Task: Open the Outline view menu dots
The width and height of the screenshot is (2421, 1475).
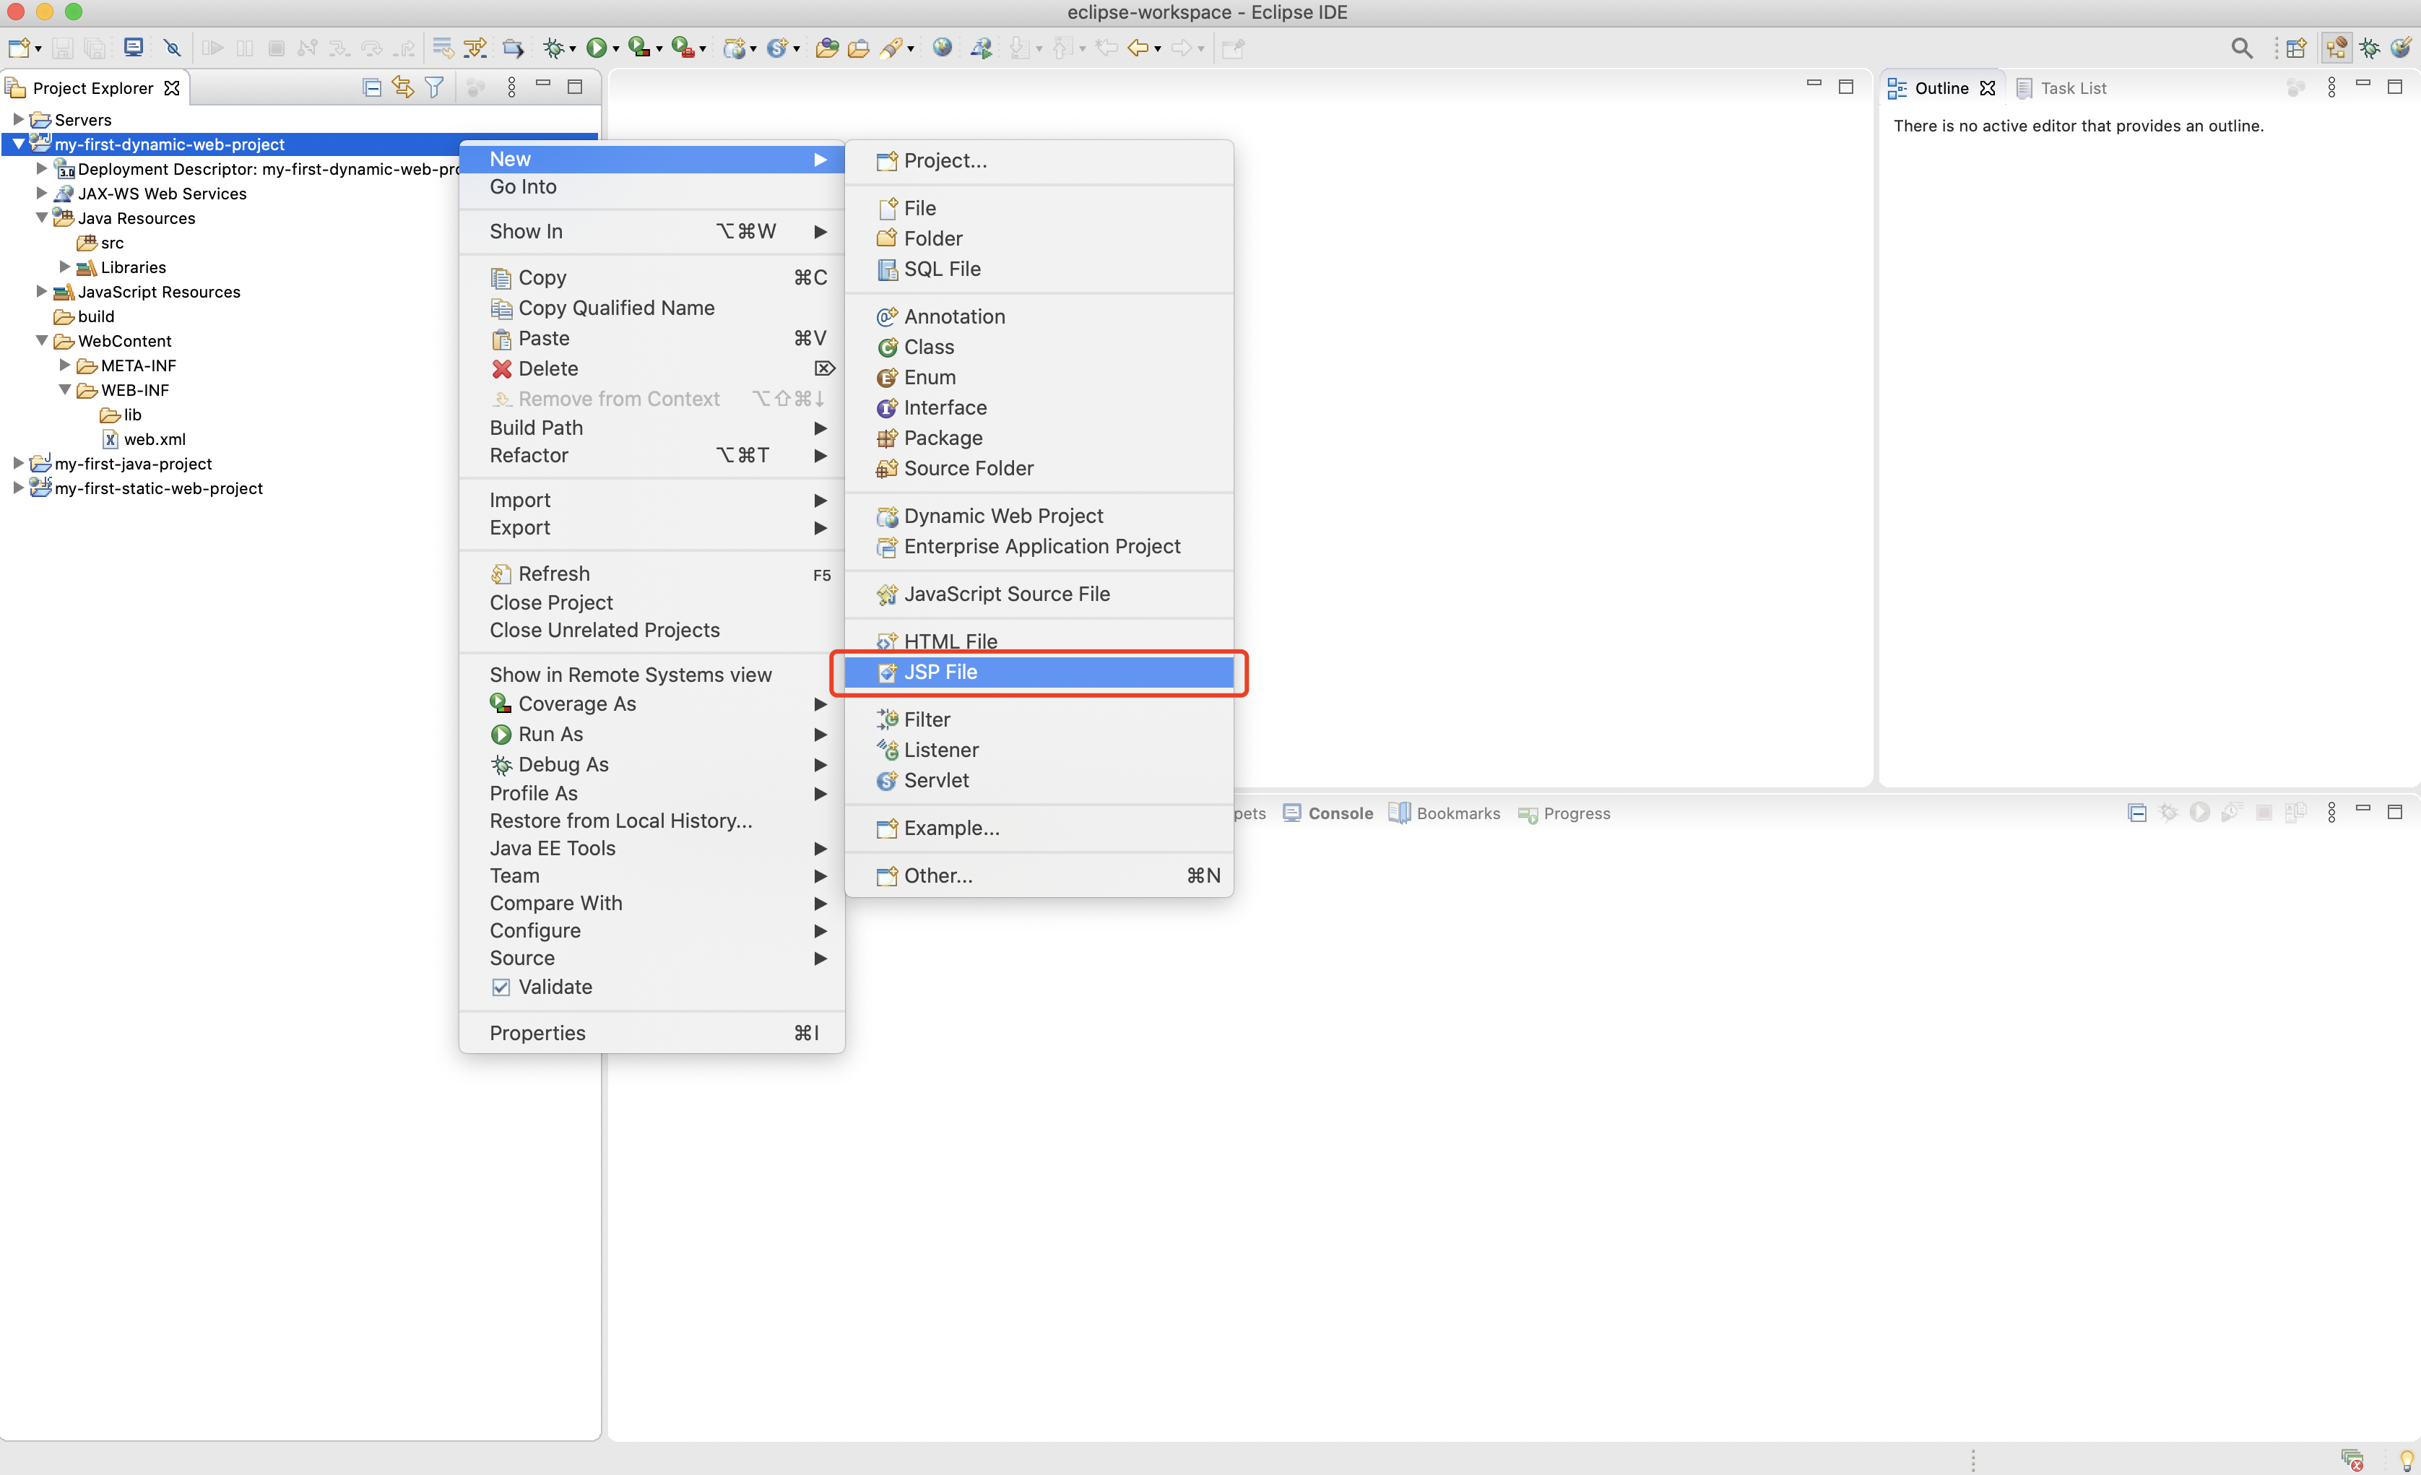Action: click(x=2331, y=87)
